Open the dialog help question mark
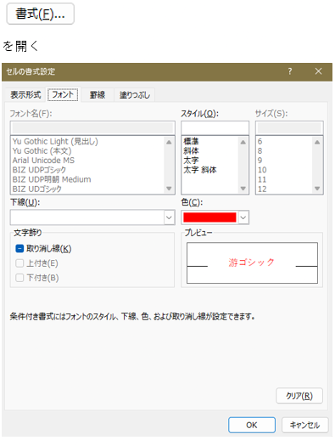The image size is (335, 446). coord(289,71)
